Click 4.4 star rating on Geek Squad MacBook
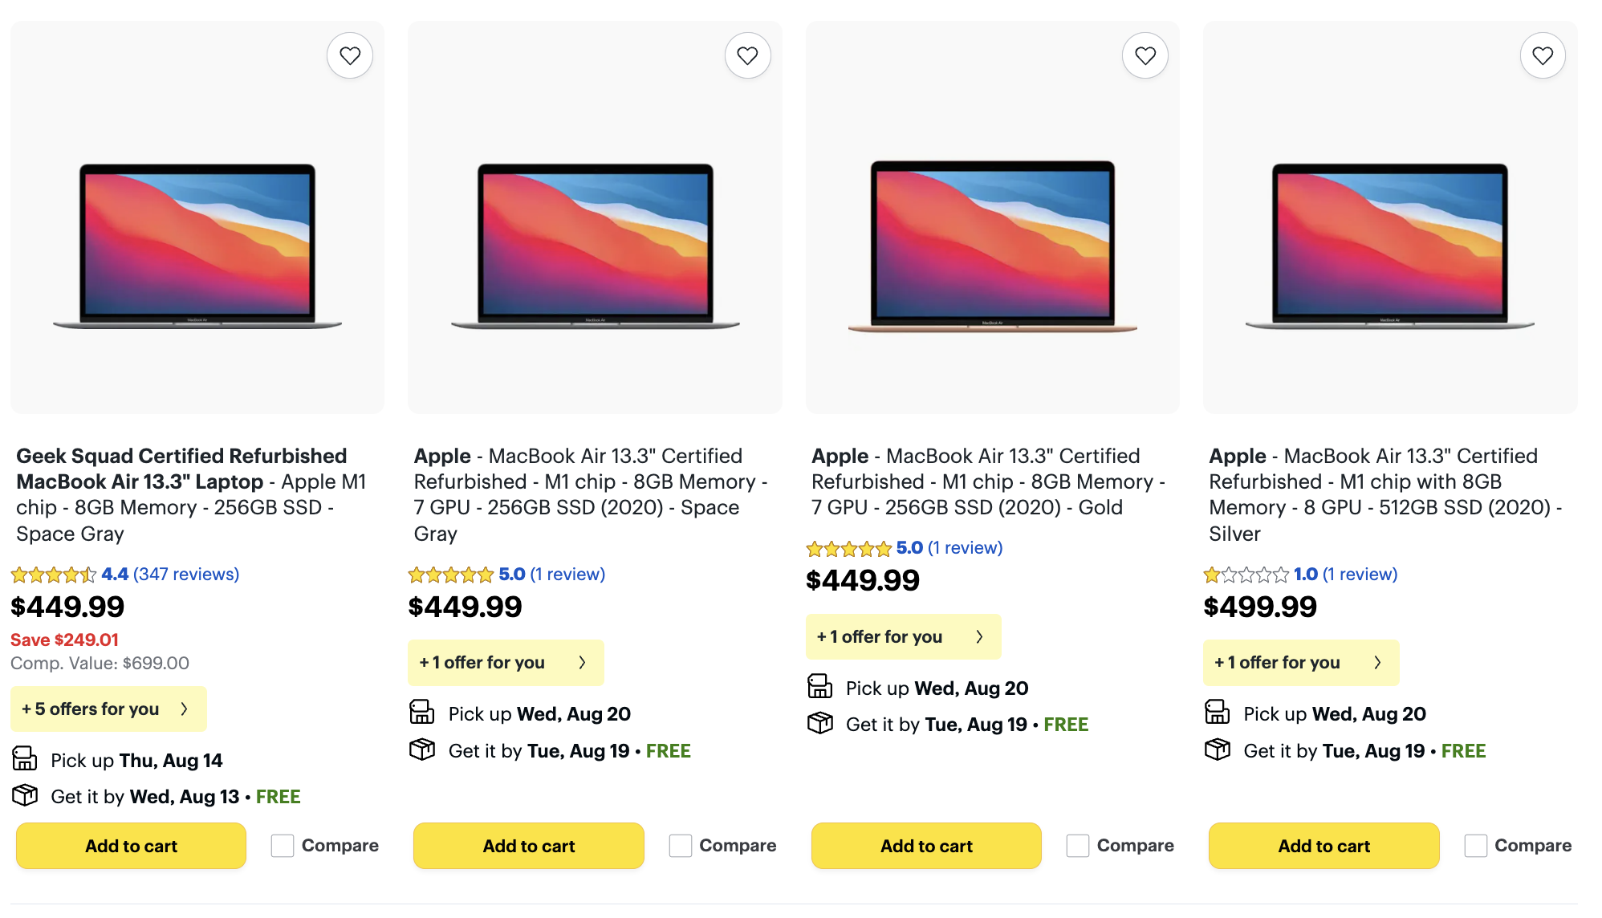 pos(54,575)
